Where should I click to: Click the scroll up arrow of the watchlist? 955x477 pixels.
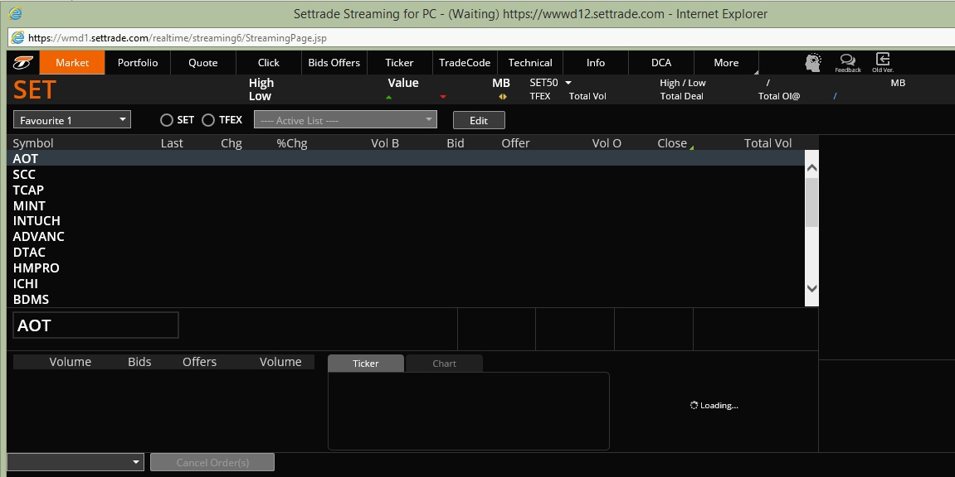[x=811, y=168]
